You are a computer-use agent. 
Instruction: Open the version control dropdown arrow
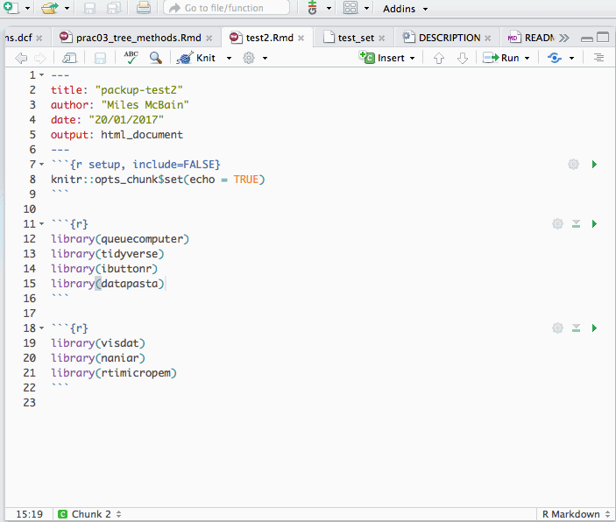329,8
